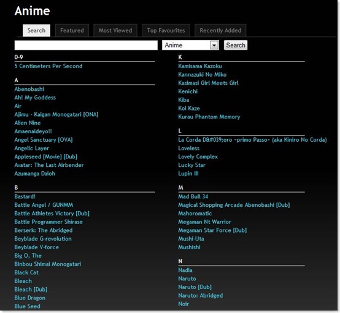Image resolution: width=340 pixels, height=313 pixels.
Task: Click the plain Naruto link
Action: [x=187, y=279]
